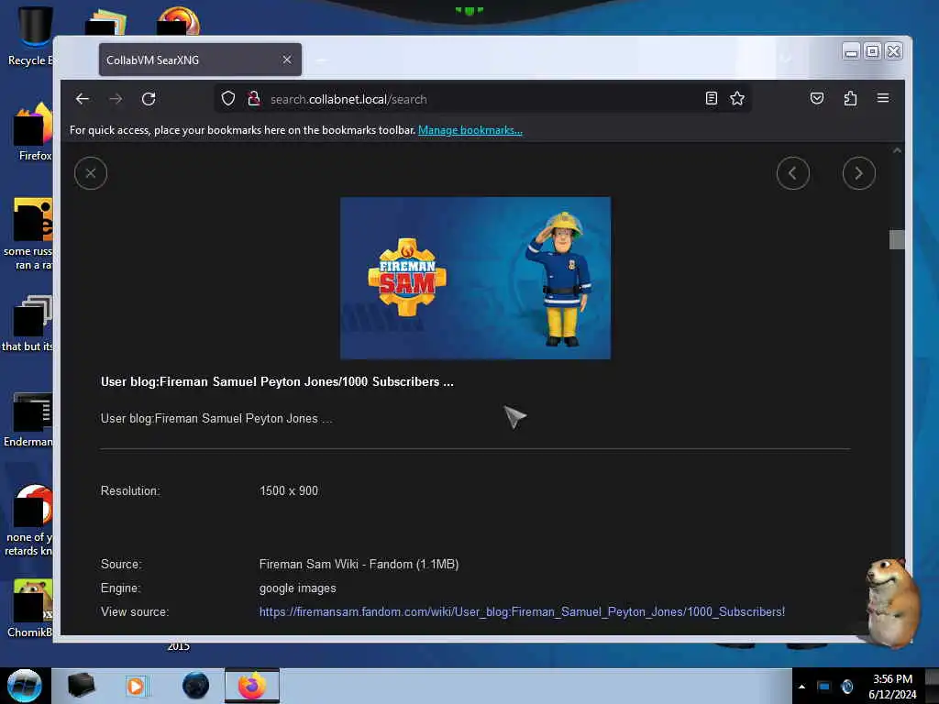
Task: Bookmark this page with the star icon
Action: 737,99
